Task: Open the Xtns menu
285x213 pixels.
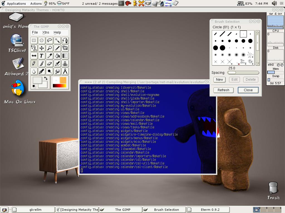Action: pyautogui.click(x=46, y=32)
